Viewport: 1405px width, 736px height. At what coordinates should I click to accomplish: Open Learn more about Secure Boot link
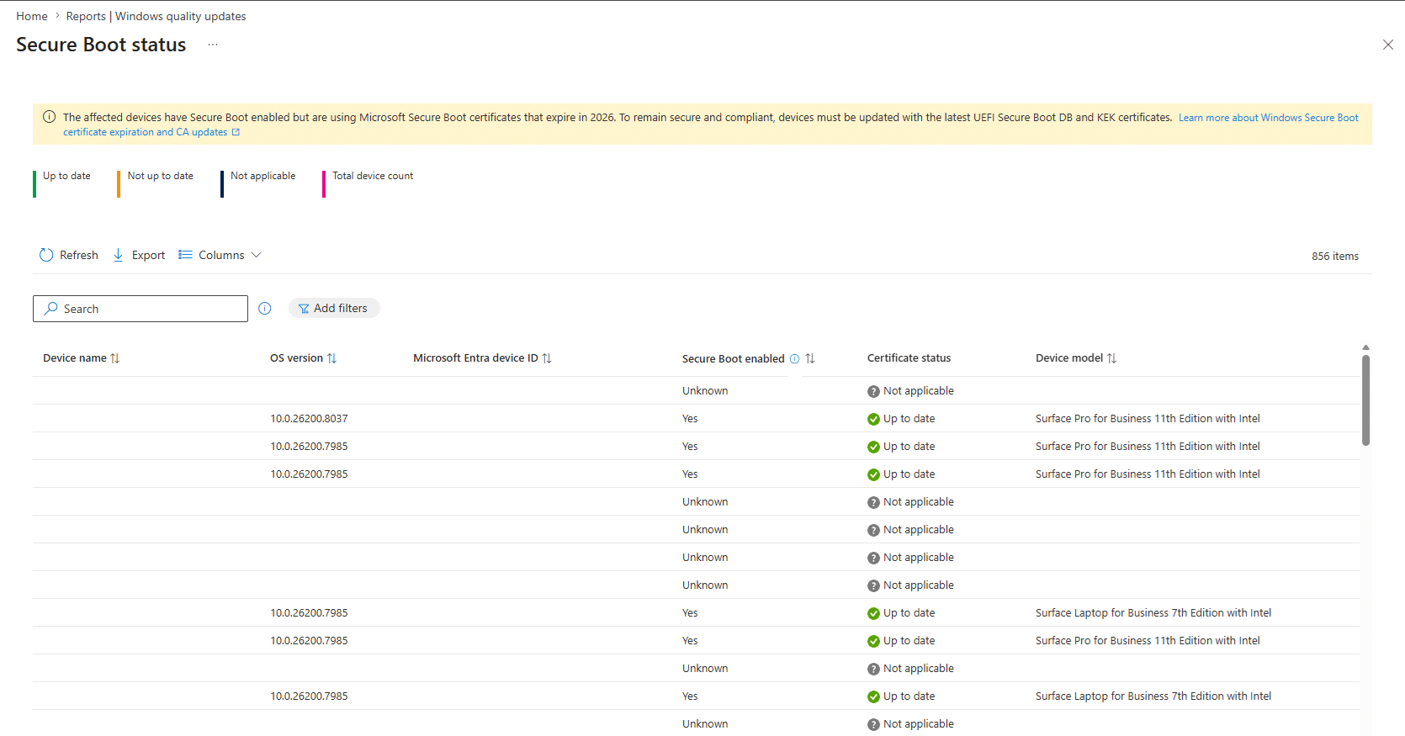pyautogui.click(x=1268, y=118)
